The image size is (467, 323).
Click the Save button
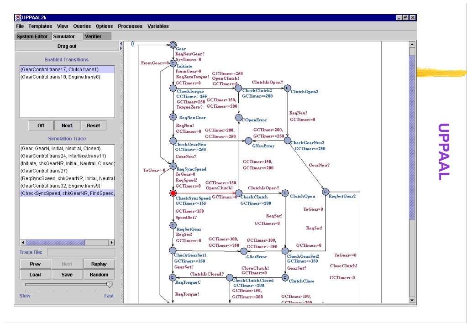click(67, 275)
